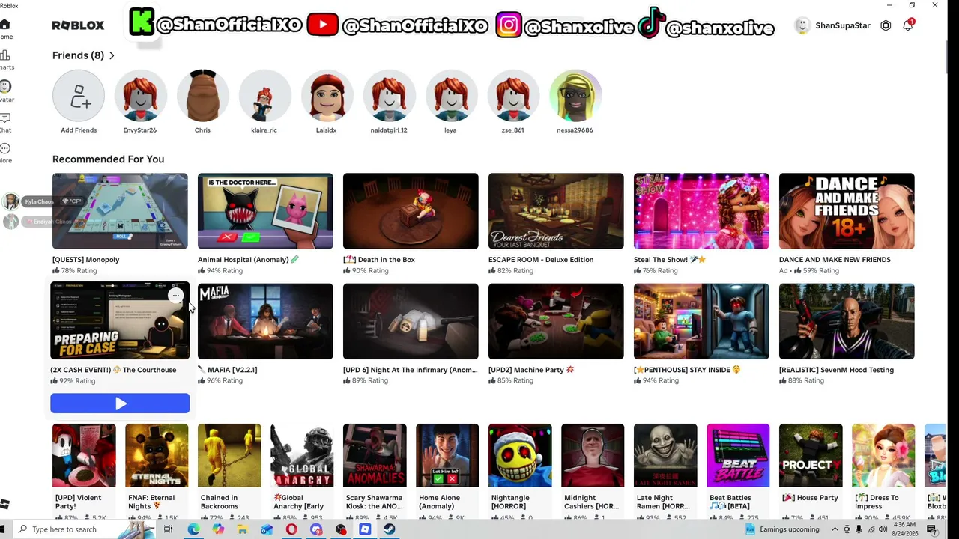Screen dimensions: 959x539
Task: Open the Nightangle [HORROR] tile
Action: click(520, 455)
